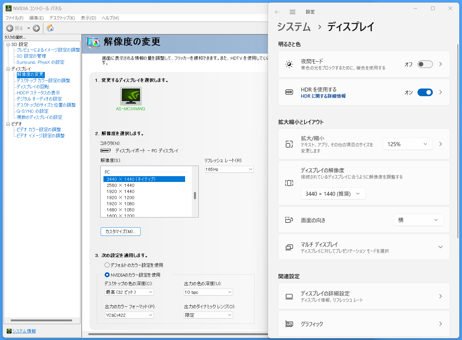The image size is (462, 340).
Task: Open ディスプレイの詳細設定 row
Action: click(364, 296)
